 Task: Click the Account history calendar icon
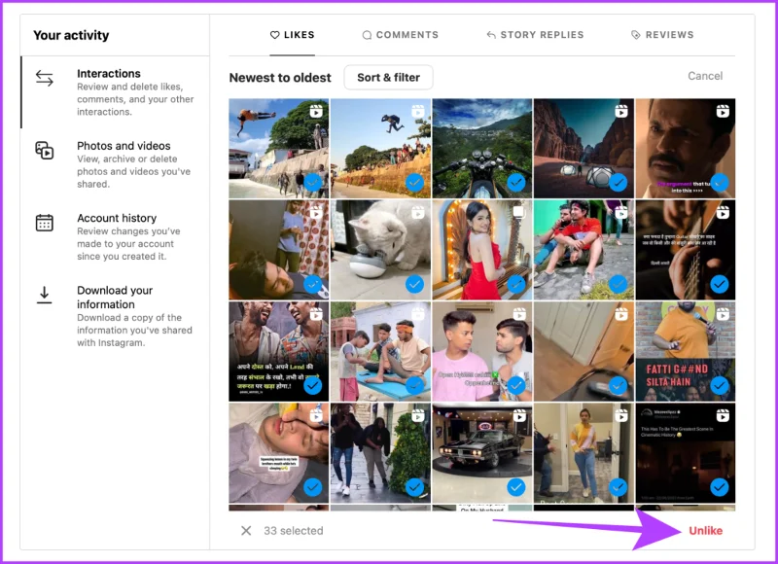pyautogui.click(x=44, y=223)
